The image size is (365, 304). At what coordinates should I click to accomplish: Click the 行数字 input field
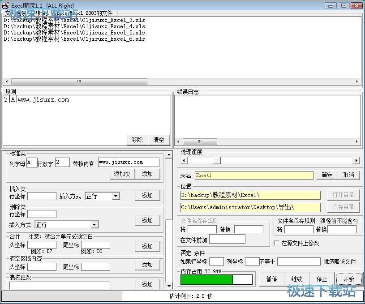[62, 162]
